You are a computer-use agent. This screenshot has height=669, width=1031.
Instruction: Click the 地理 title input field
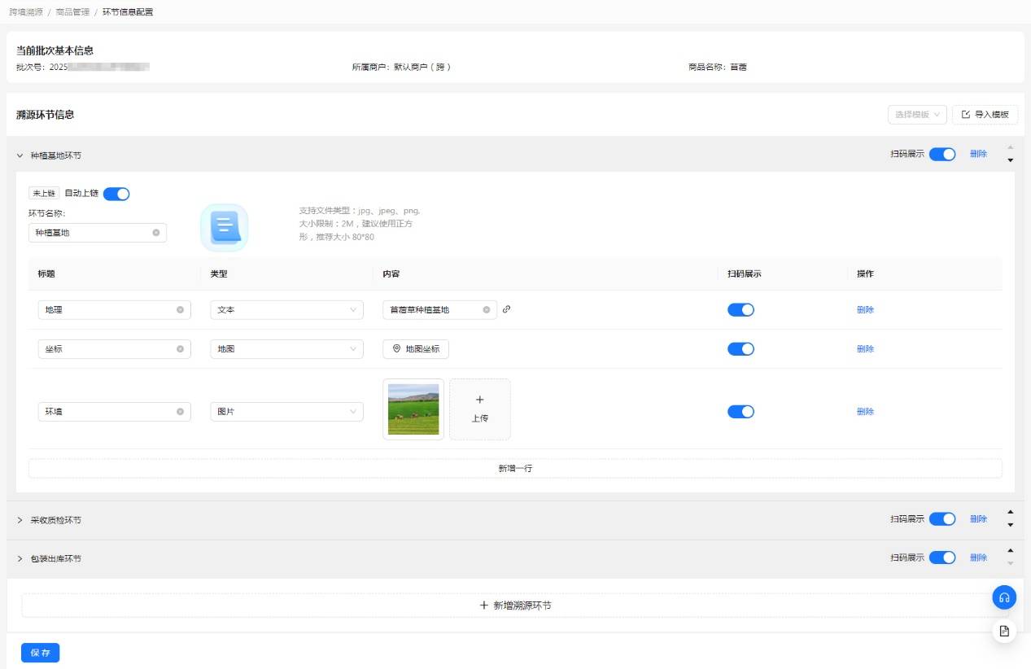tap(115, 310)
